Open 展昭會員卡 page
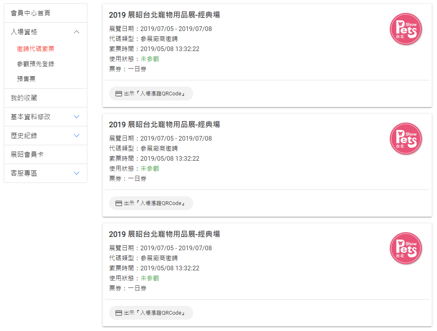The width and height of the screenshot is (437, 331). [x=27, y=154]
